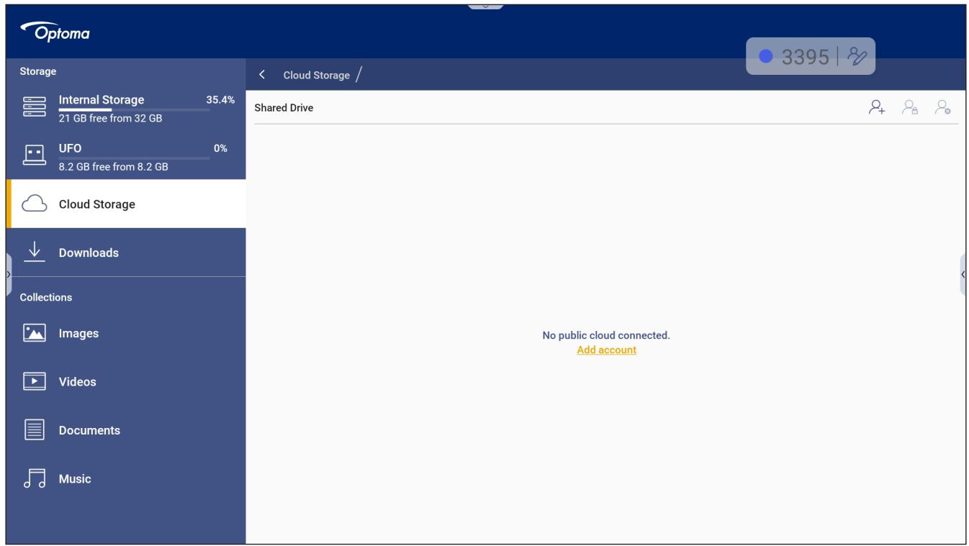Click the lock account icon

[910, 108]
